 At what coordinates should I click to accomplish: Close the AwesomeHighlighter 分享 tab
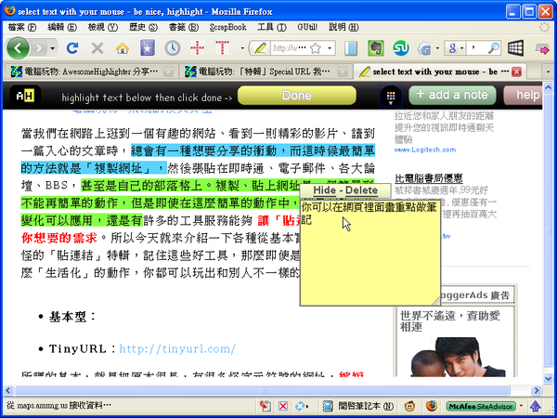[168, 72]
